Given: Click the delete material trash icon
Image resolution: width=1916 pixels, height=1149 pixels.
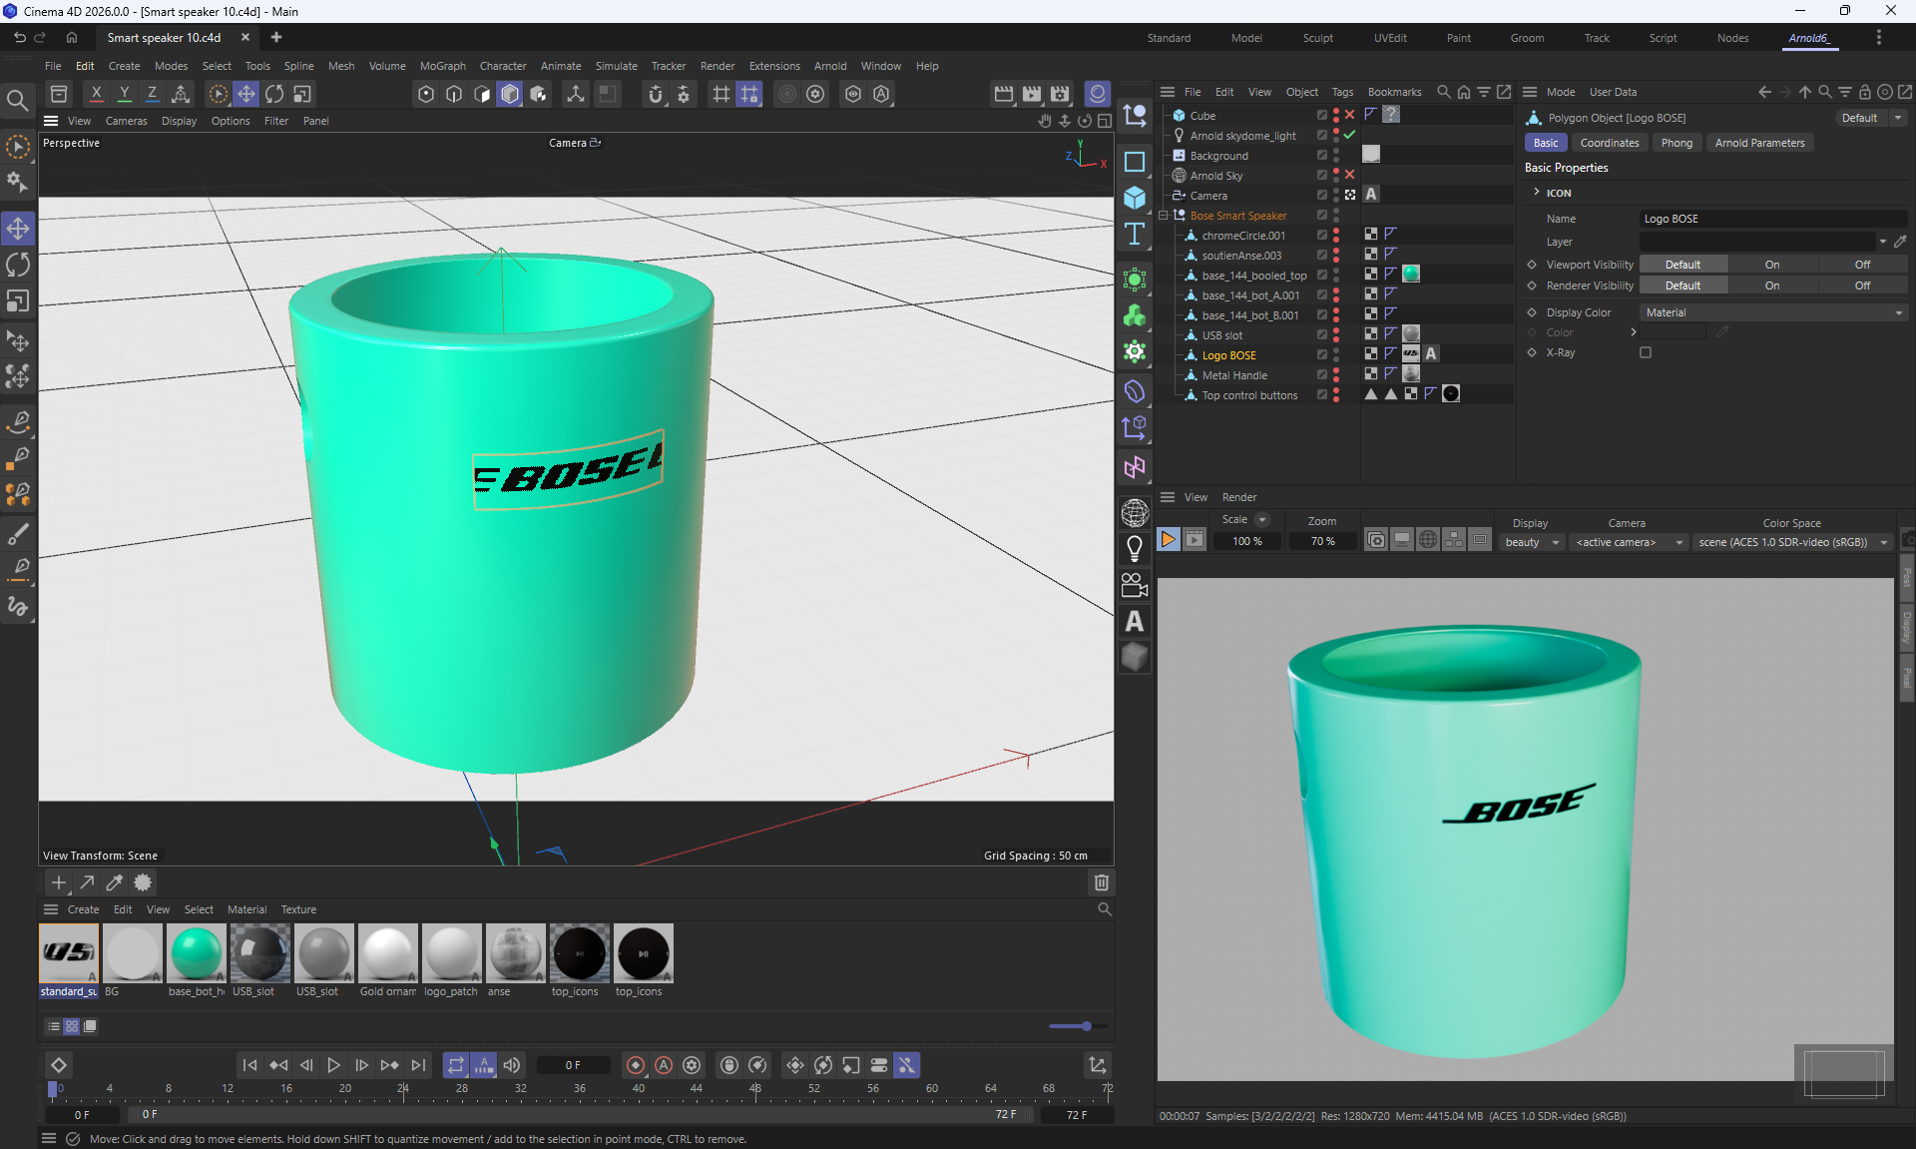Looking at the screenshot, I should coord(1102,882).
